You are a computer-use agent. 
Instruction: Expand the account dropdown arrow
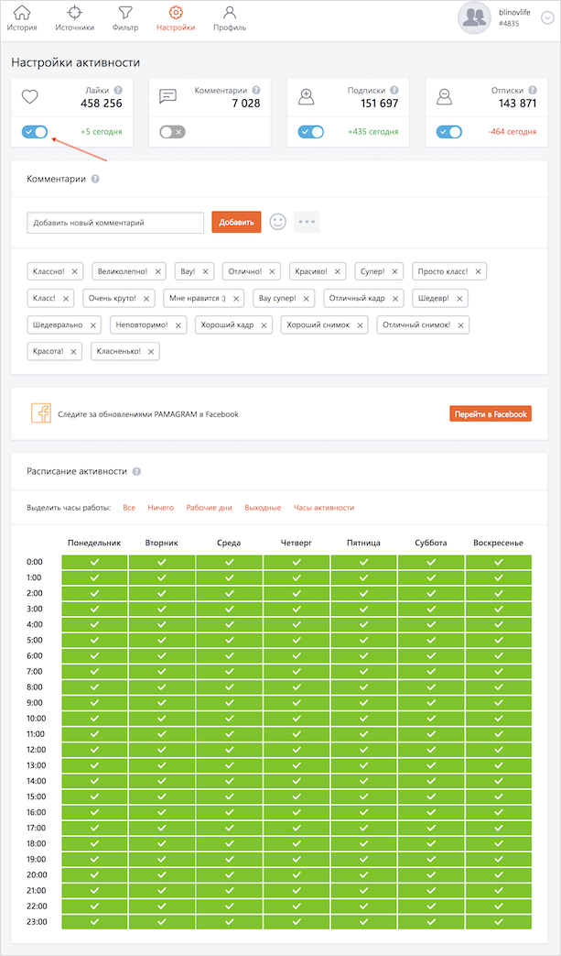coord(547,17)
